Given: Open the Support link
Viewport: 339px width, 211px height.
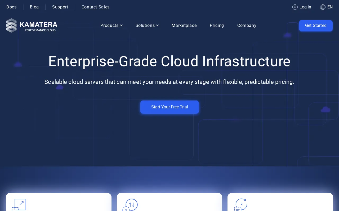Looking at the screenshot, I should (x=60, y=7).
